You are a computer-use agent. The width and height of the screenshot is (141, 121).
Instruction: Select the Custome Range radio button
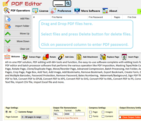click(x=16, y=112)
